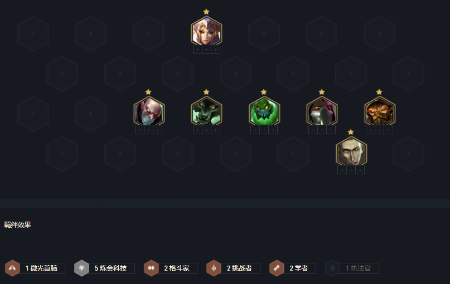Screen dimensions: 450x284
Task: Click the 微光首脑 trait icon
Action: pos(12,268)
